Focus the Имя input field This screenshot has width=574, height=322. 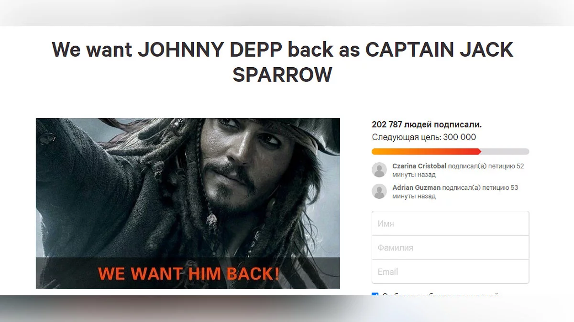coord(450,223)
